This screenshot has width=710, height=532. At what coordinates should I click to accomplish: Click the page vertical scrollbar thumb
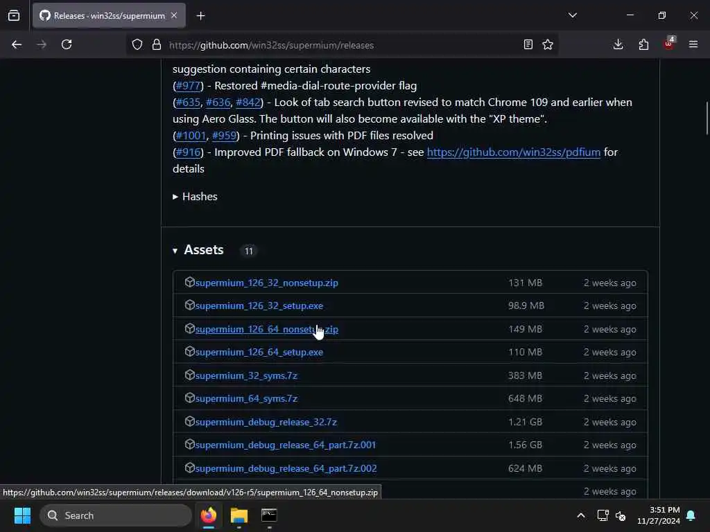click(x=707, y=118)
